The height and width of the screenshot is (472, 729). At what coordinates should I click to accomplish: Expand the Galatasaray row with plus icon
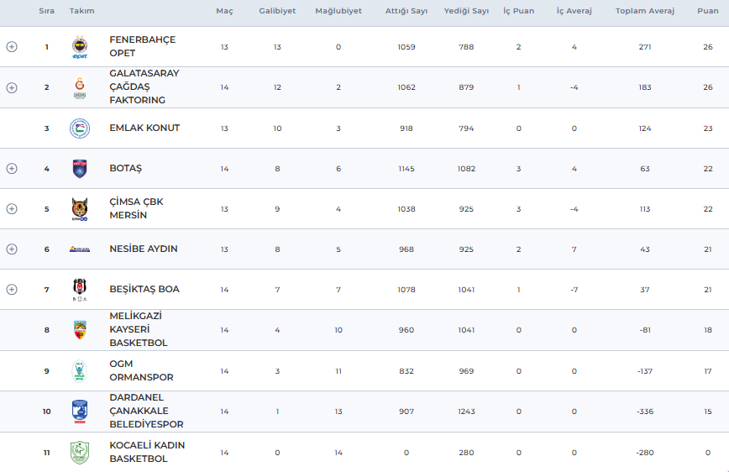click(x=12, y=87)
